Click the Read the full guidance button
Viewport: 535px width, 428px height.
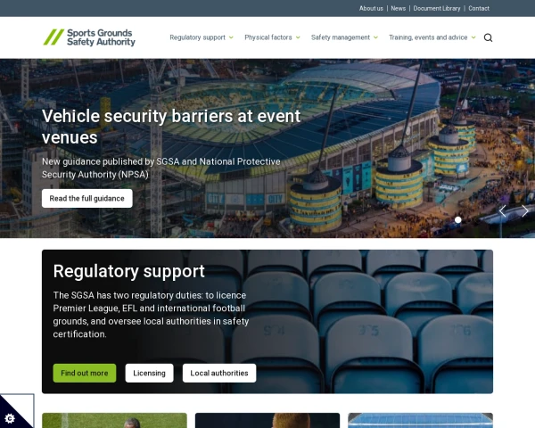coord(87,198)
